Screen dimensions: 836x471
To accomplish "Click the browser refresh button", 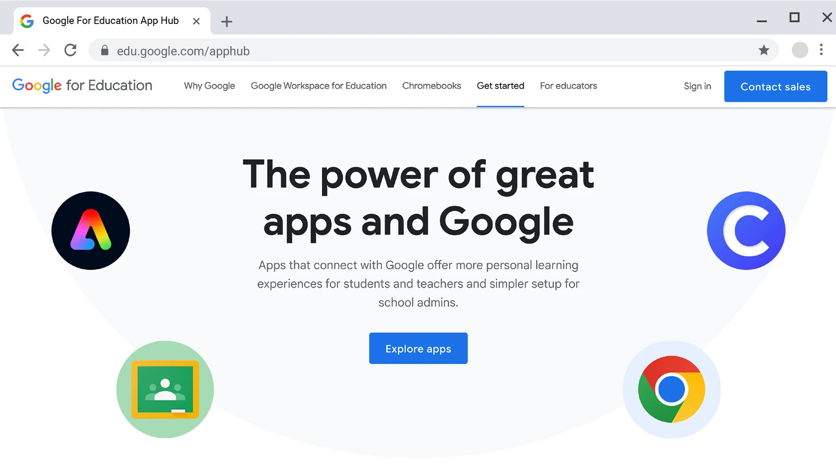I will point(71,51).
